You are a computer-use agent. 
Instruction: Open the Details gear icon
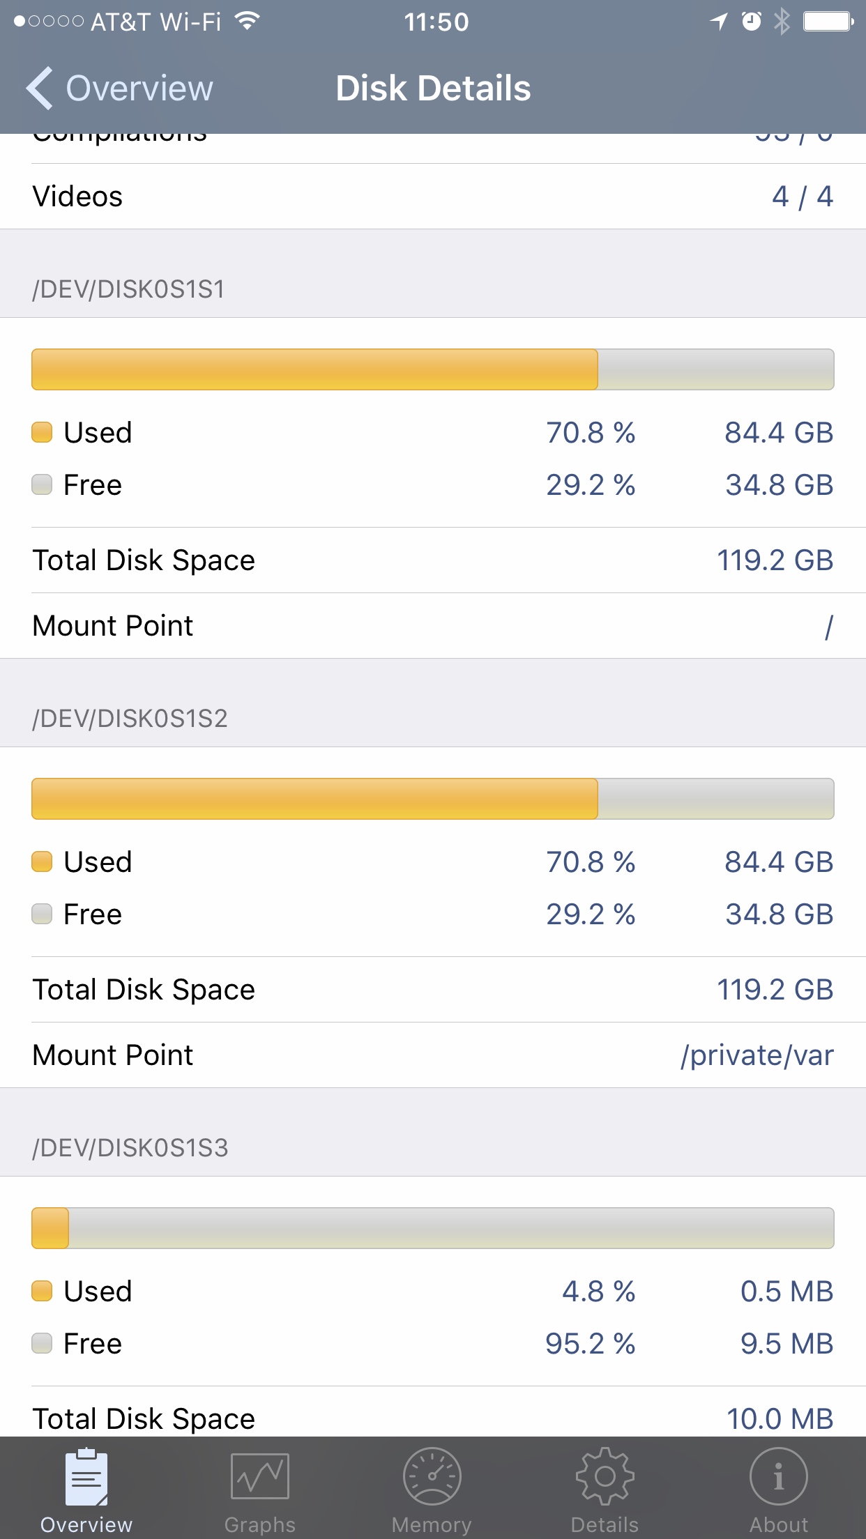(x=605, y=1476)
